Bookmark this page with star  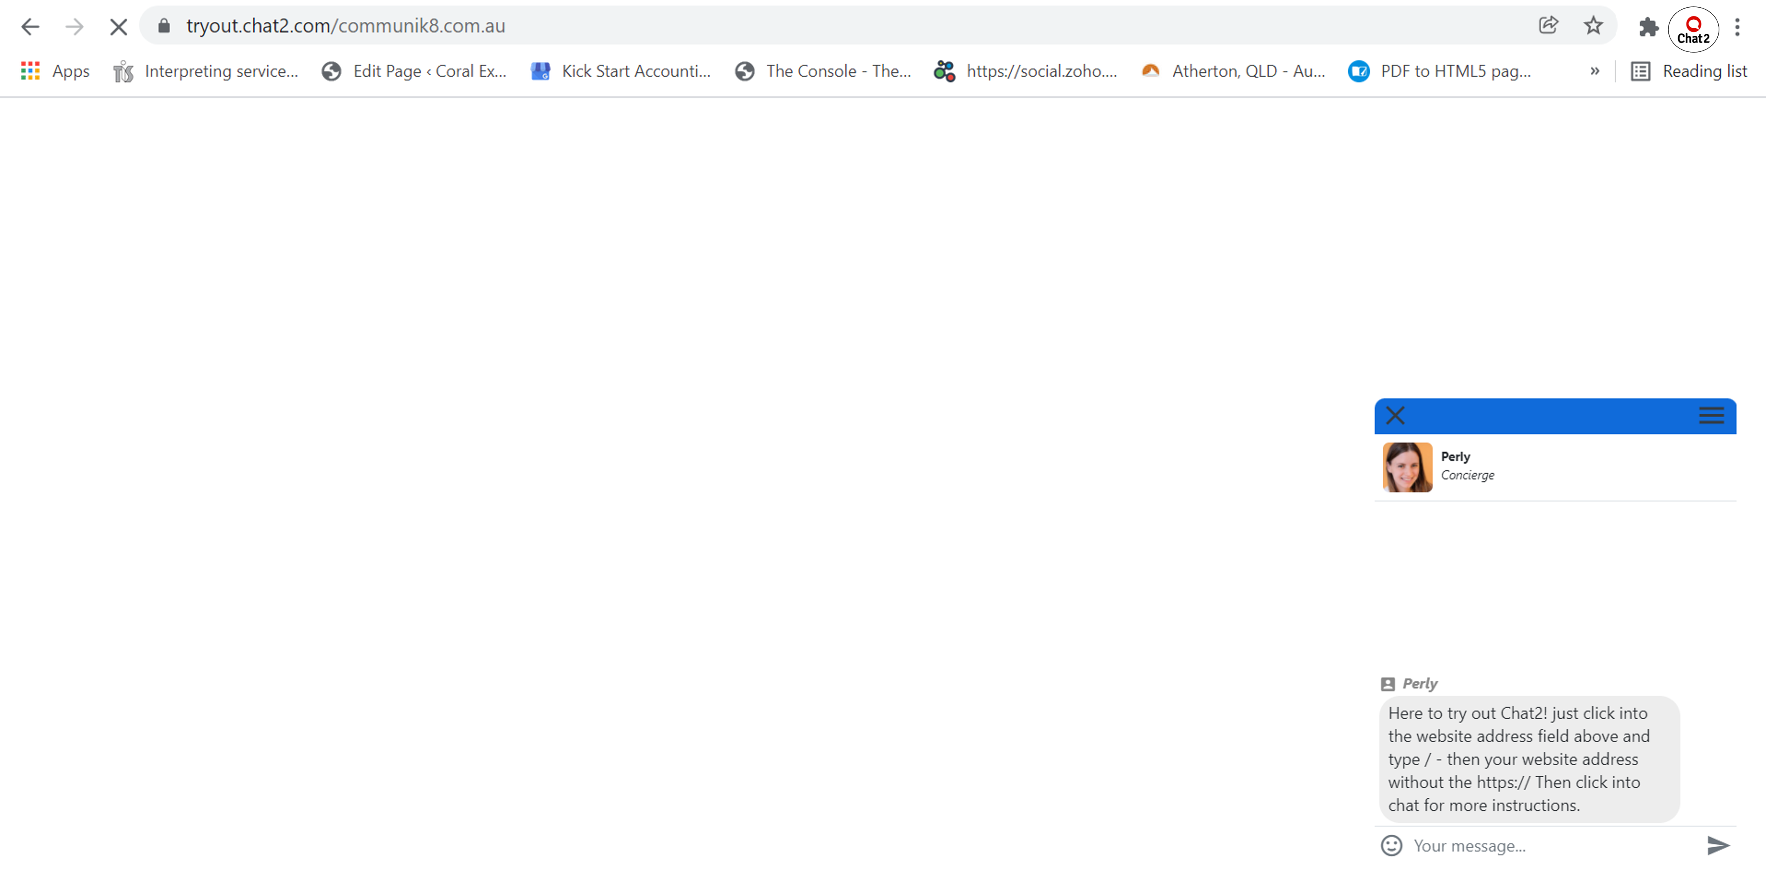pyautogui.click(x=1593, y=26)
